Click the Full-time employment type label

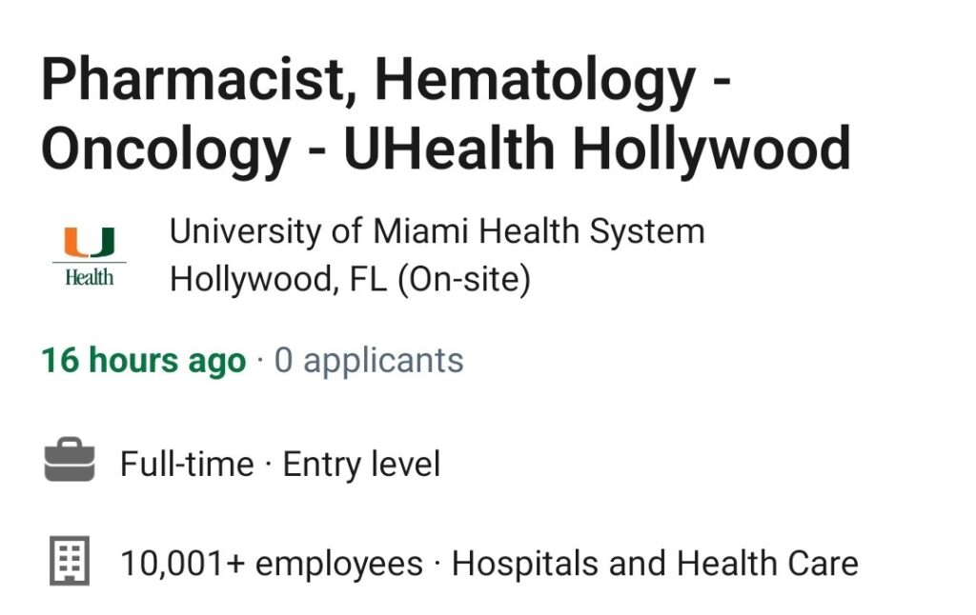coord(188,464)
